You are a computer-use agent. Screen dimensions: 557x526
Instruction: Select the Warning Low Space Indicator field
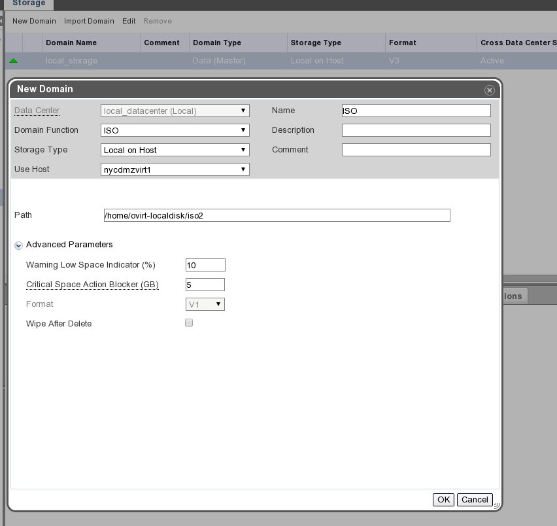click(205, 265)
